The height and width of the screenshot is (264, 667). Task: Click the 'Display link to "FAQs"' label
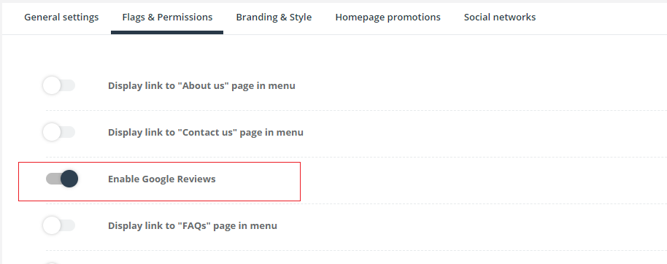192,226
